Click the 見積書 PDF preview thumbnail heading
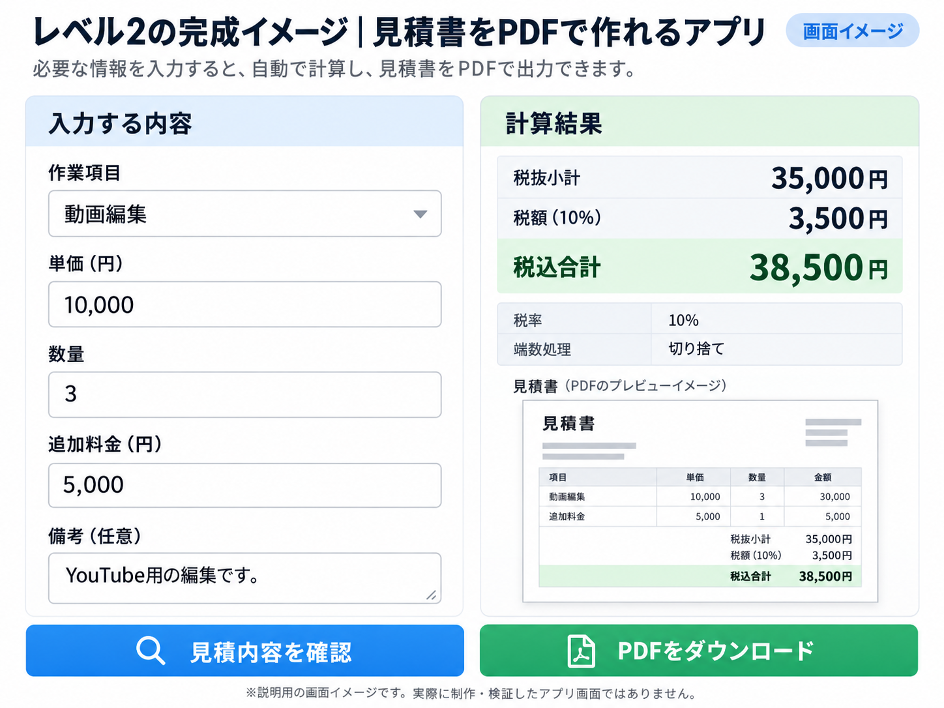This screenshot has height=708, width=944. point(568,424)
